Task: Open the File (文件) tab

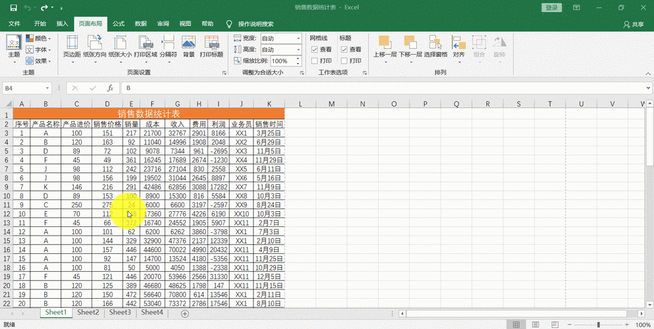Action: [14, 24]
